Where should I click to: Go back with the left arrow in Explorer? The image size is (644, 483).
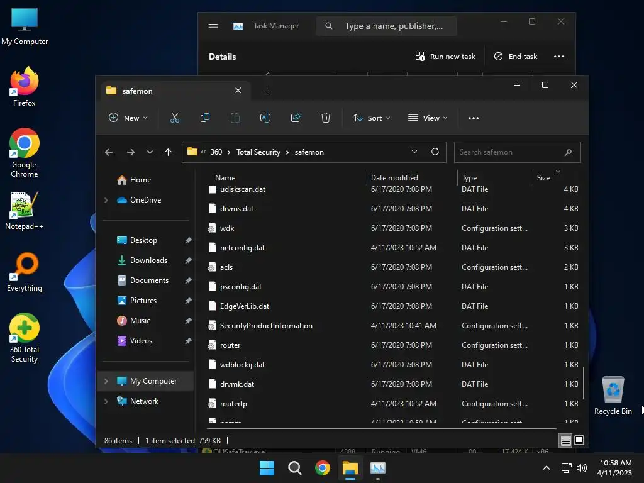click(109, 152)
